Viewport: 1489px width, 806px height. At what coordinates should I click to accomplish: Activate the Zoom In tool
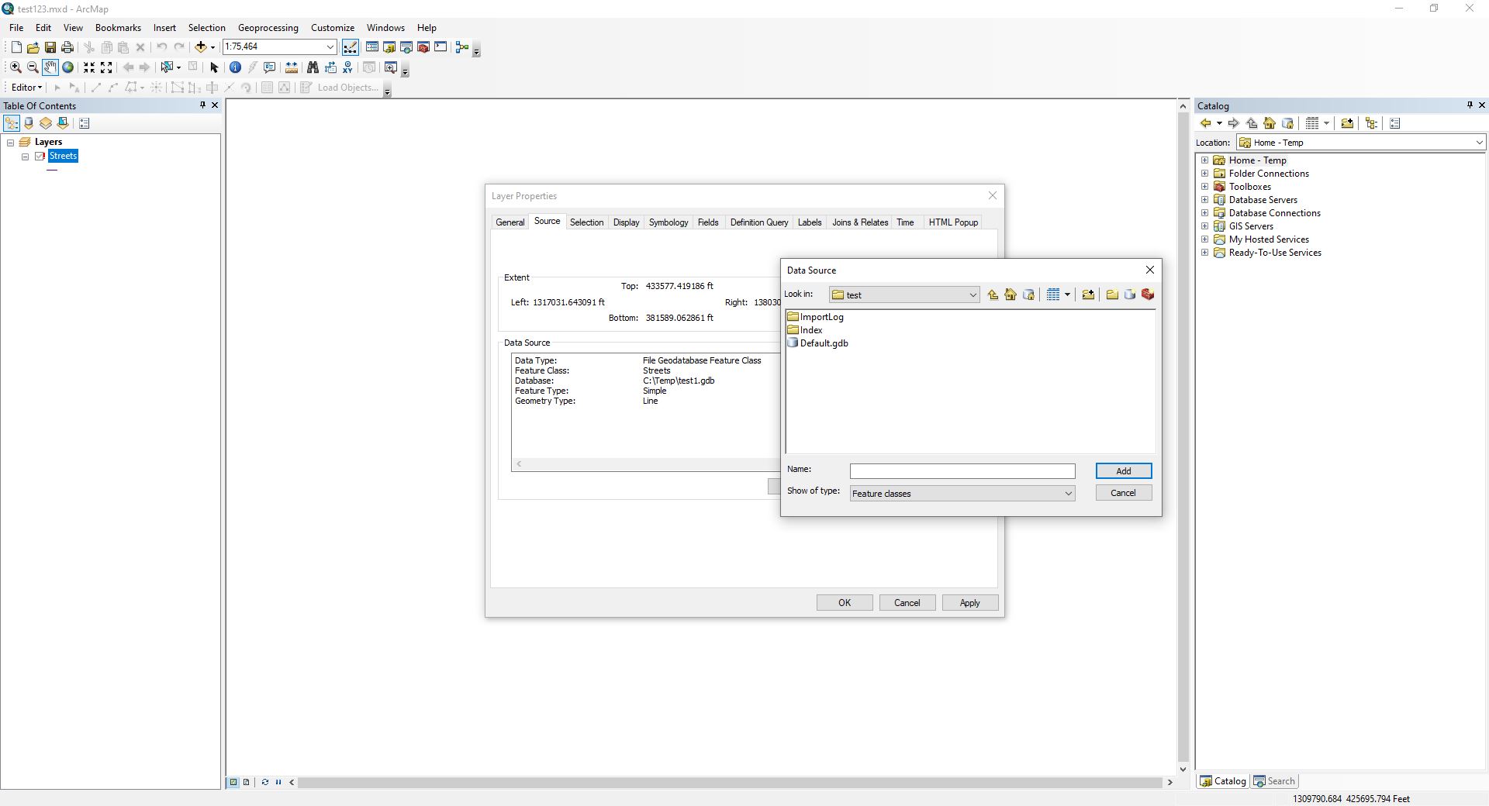pos(16,67)
